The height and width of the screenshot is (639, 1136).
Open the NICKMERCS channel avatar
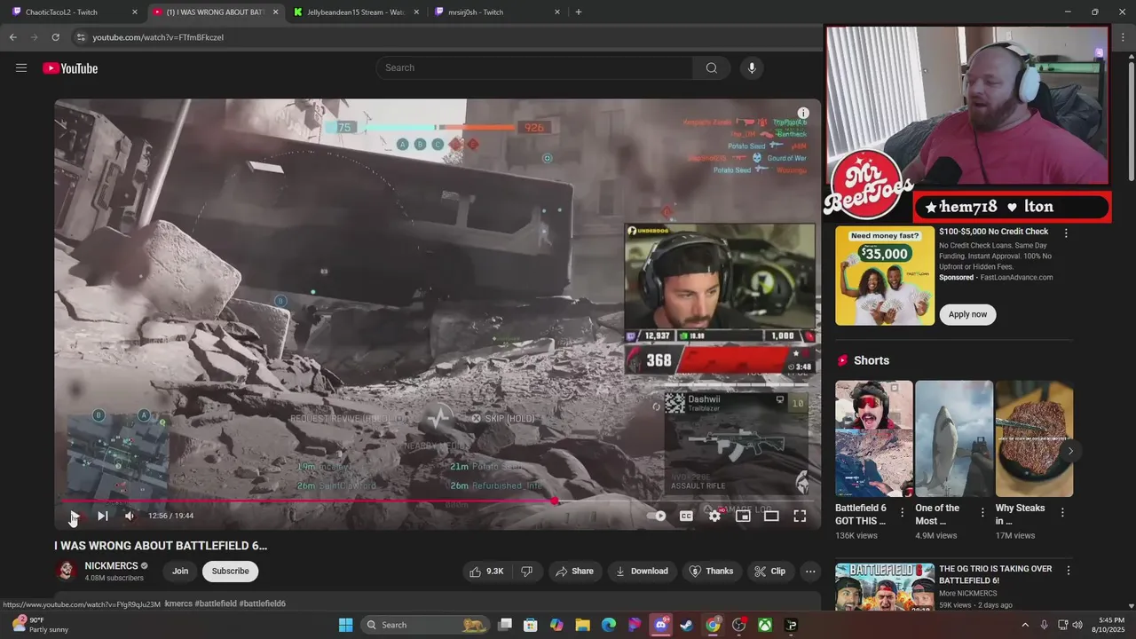click(x=66, y=571)
